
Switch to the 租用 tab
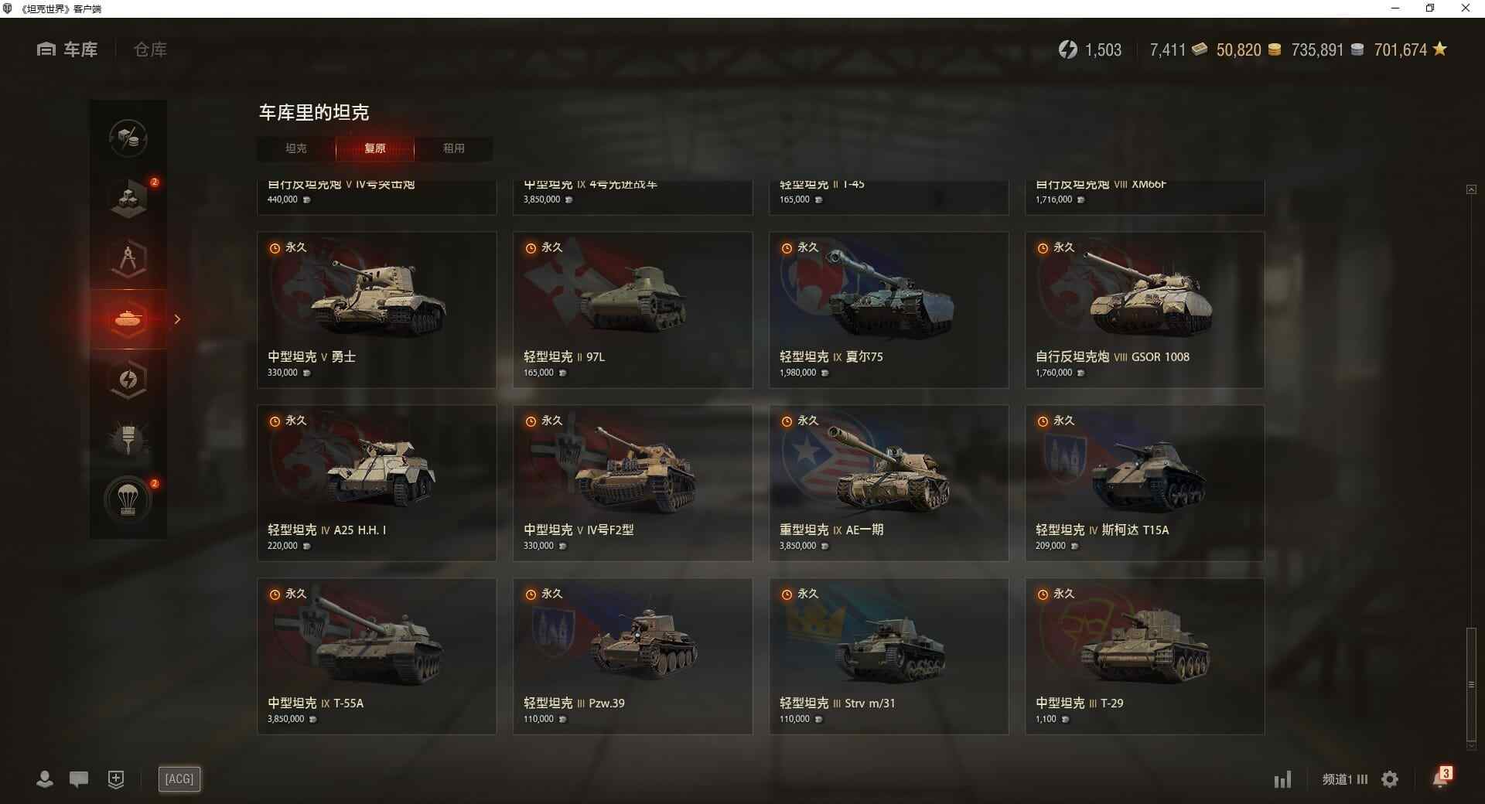(x=454, y=148)
